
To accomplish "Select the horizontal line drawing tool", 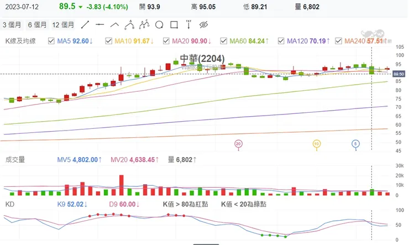I will click(99, 25).
